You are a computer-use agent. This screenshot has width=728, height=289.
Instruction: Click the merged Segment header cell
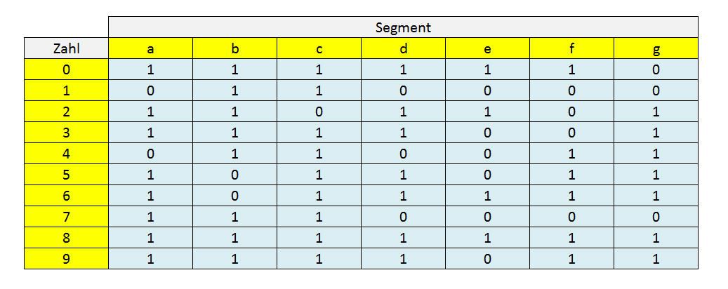pos(403,27)
